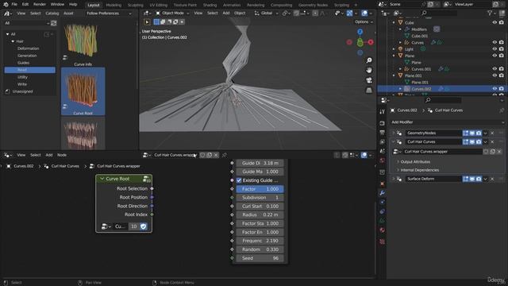Image resolution: width=508 pixels, height=286 pixels.
Task: Hide Cube in viewport via eye icon
Action: (495, 23)
